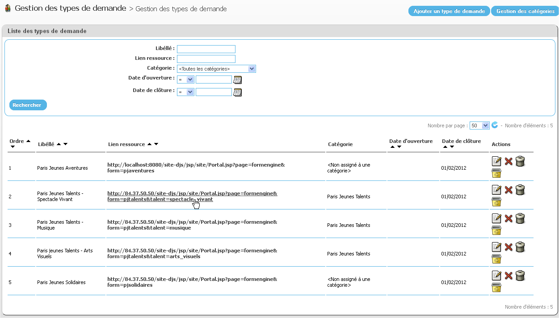The image size is (559, 318).
Task: Edit the Arts Visuels request type
Action: click(496, 247)
